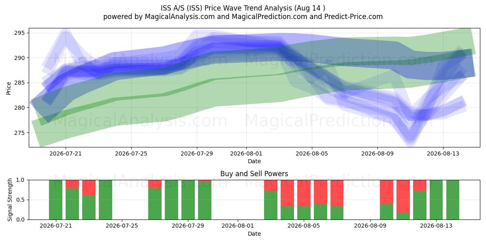
Task: Select the 2026-07-21 tick label on price chart
Action: [x=66, y=154]
